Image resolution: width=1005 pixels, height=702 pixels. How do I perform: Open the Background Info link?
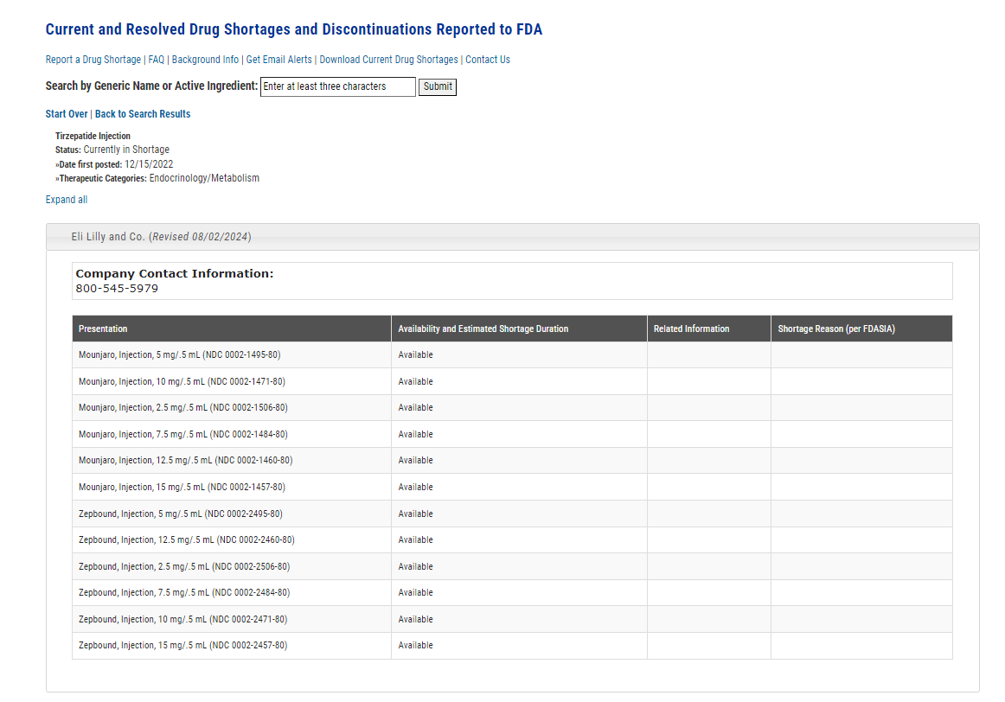click(205, 60)
